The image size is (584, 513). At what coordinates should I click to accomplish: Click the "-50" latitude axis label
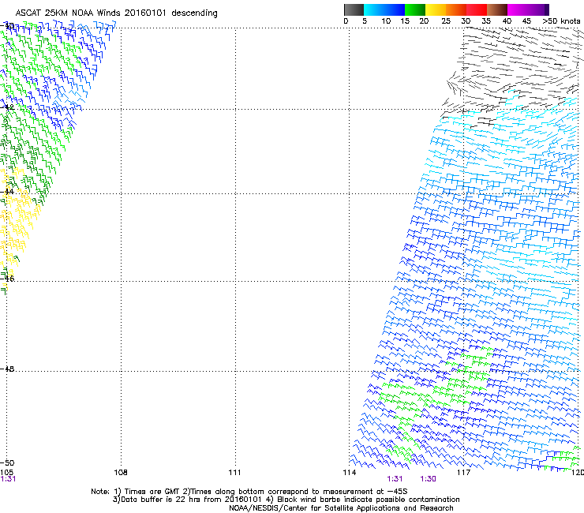click(7, 463)
